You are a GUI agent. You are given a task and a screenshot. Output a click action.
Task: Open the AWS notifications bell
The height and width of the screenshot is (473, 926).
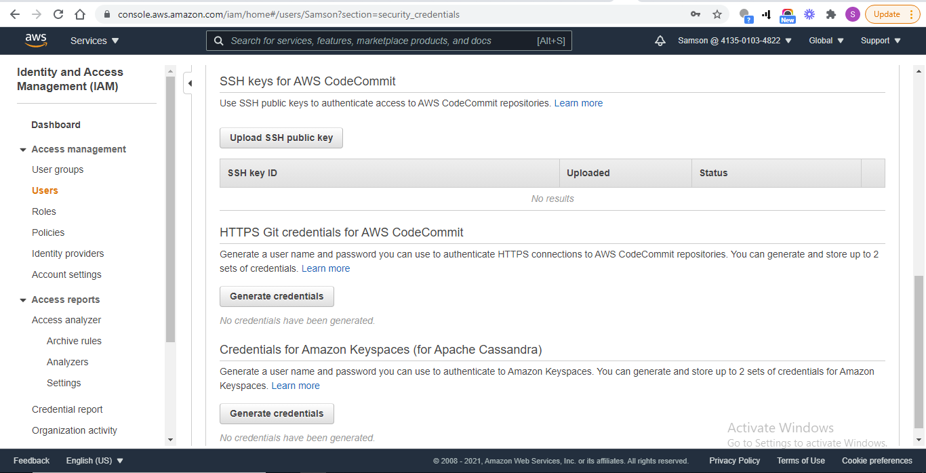[660, 41]
